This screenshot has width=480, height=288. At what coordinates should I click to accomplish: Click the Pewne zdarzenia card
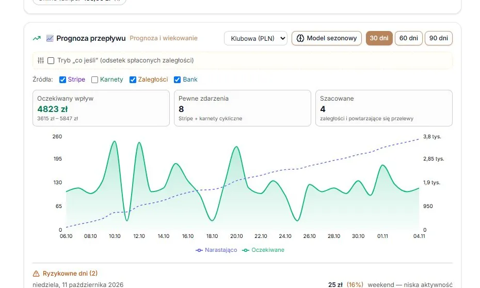tap(243, 108)
